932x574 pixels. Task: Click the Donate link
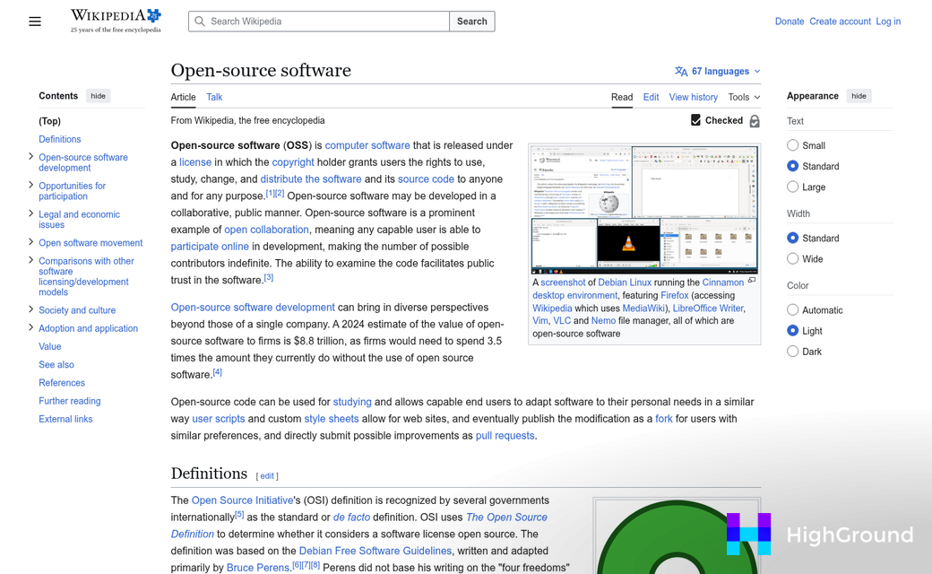[x=790, y=22]
